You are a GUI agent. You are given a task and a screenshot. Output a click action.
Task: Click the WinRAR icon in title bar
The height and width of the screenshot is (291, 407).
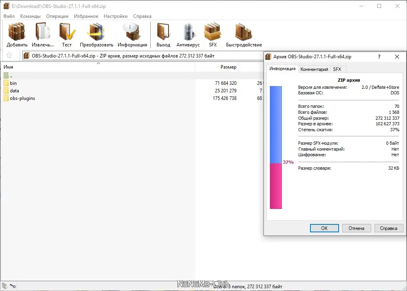6,6
